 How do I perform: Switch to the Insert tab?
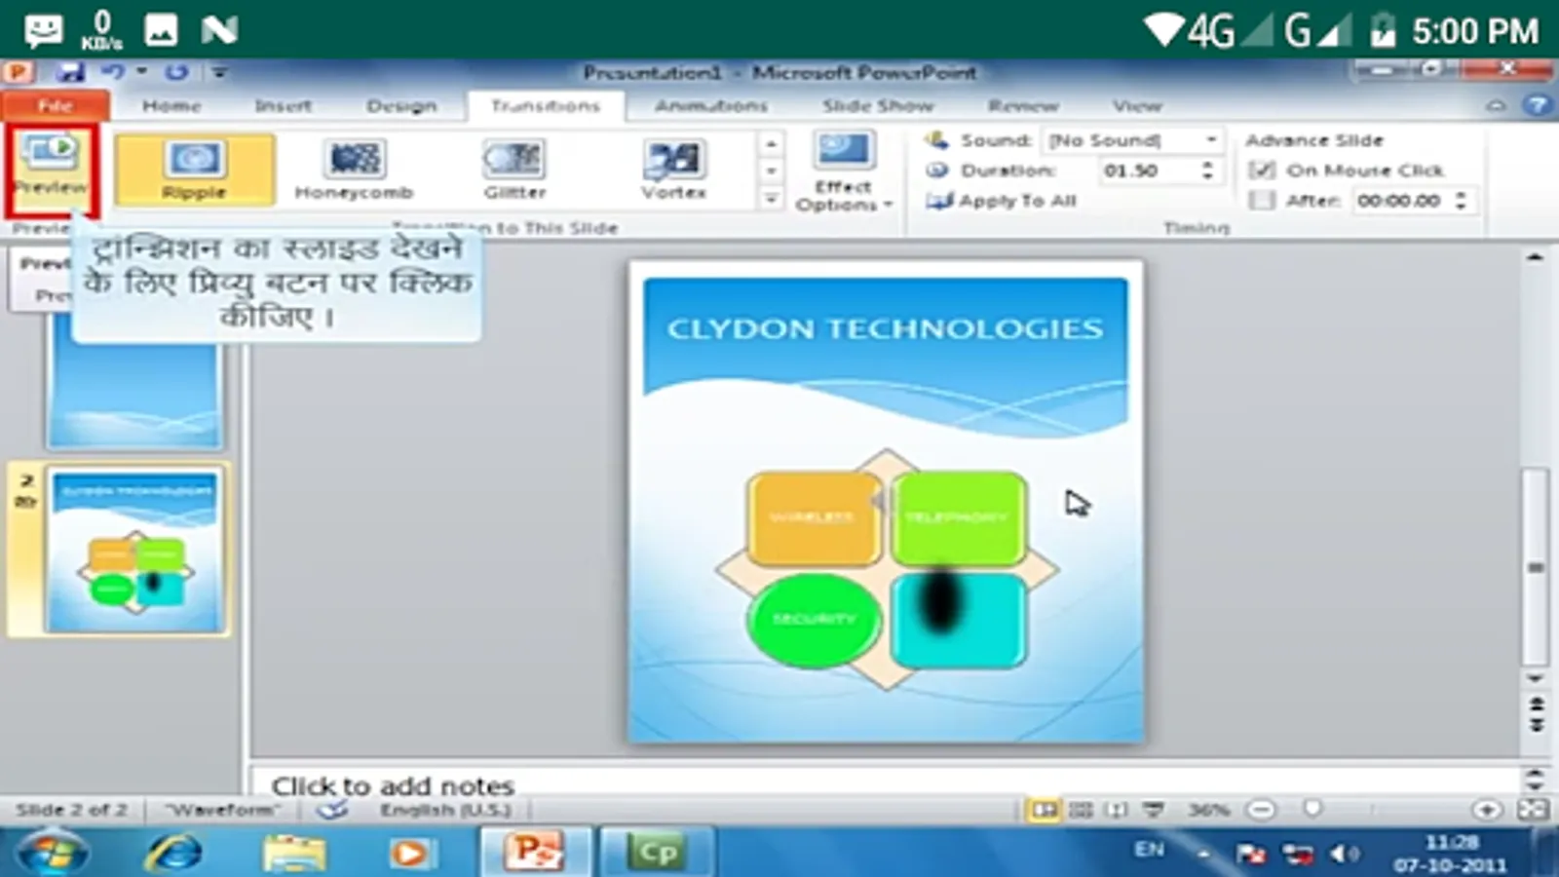point(284,105)
